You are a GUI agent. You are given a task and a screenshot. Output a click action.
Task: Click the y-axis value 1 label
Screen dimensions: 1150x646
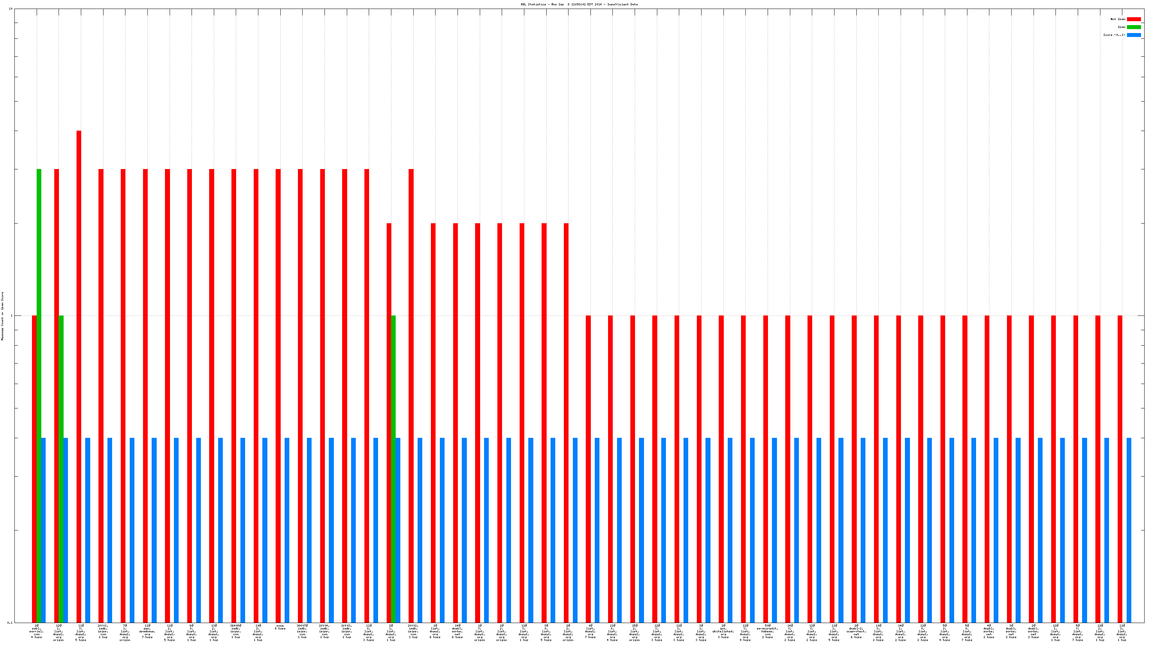(11, 316)
